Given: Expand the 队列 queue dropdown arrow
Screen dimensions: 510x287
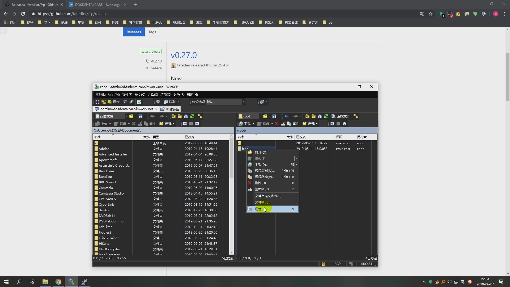Looking at the screenshot, I should [178, 102].
